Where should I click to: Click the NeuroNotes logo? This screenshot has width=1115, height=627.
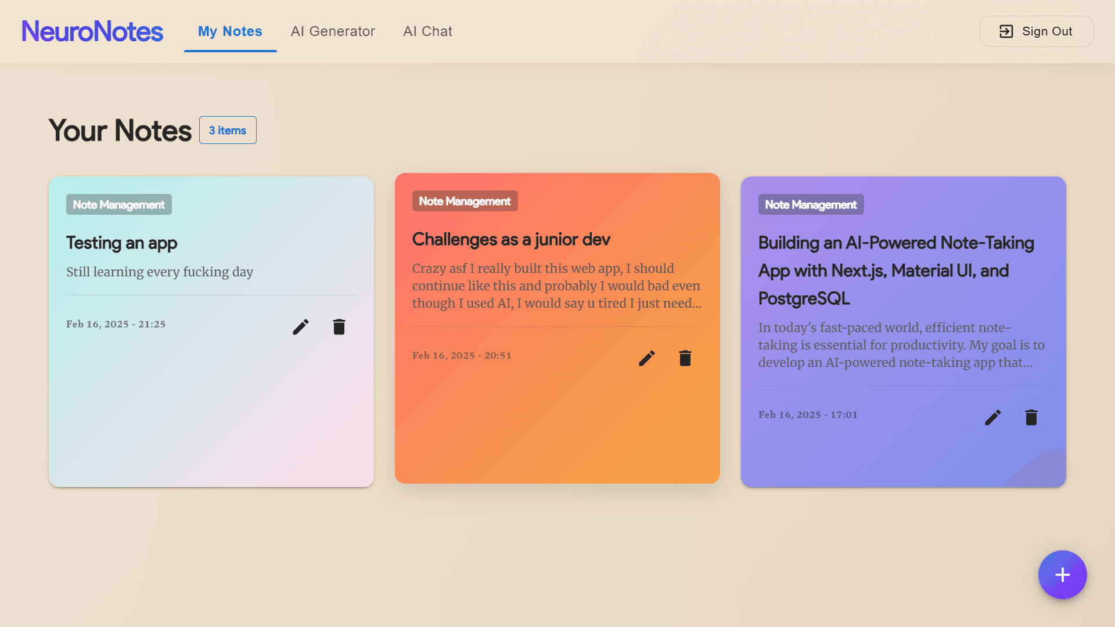pyautogui.click(x=92, y=31)
